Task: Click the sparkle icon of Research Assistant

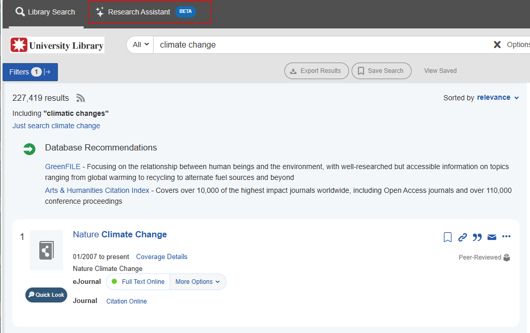Action: (x=100, y=12)
